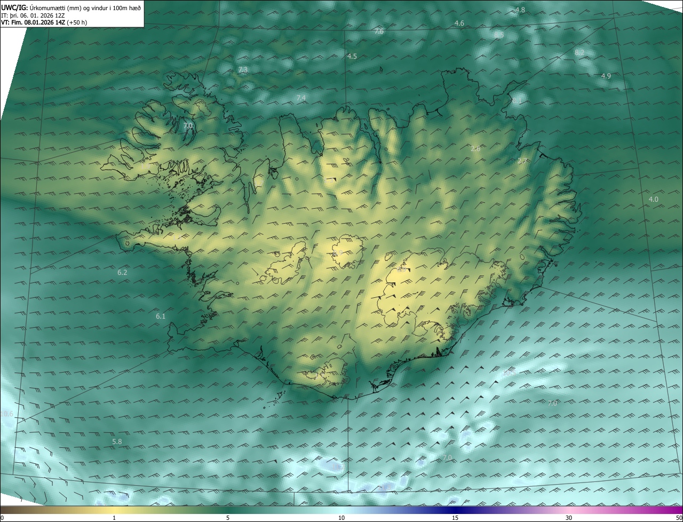
Task: Click the colorbar tick label 15
Action: tap(455, 518)
